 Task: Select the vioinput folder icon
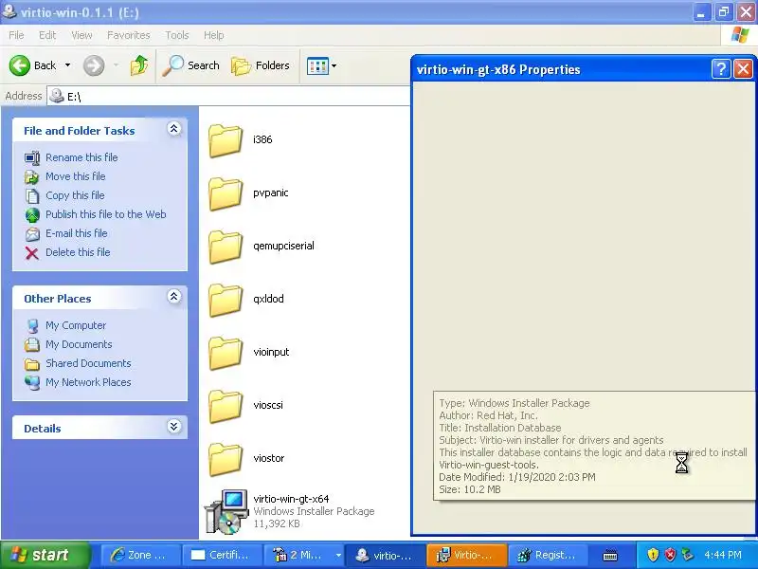pos(226,353)
